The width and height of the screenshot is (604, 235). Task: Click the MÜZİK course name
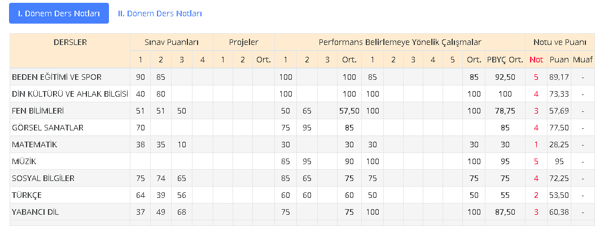point(24,161)
